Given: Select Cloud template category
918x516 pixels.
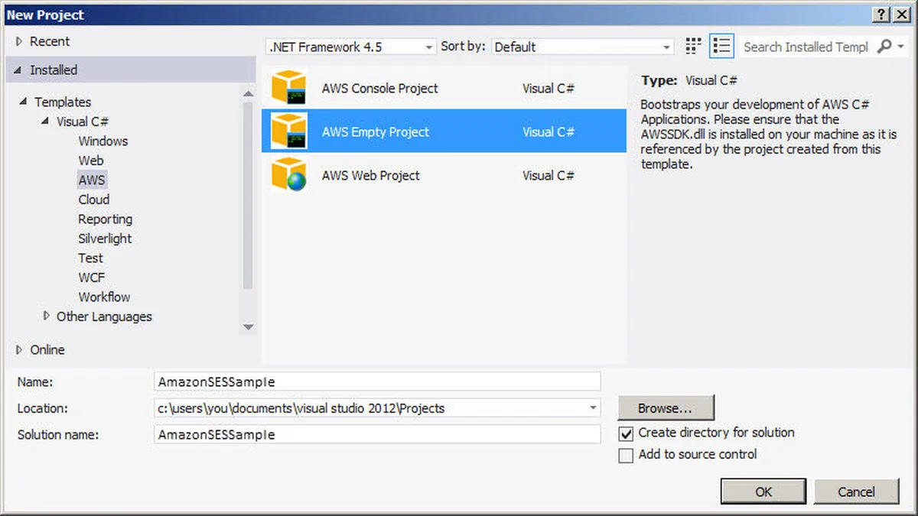Looking at the screenshot, I should [93, 200].
